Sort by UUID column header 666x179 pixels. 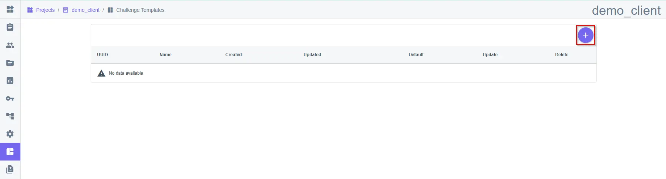click(x=102, y=55)
